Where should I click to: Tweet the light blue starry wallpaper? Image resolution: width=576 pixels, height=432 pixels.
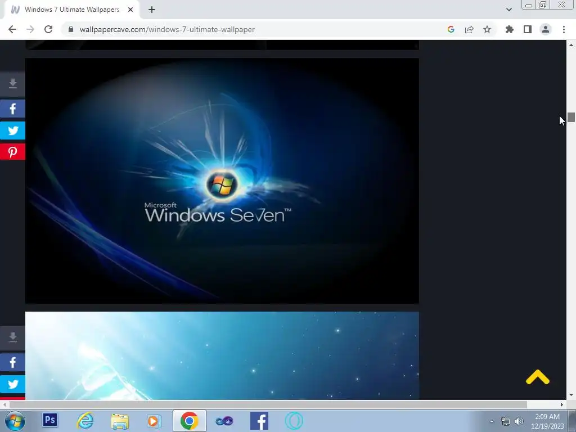(12, 384)
